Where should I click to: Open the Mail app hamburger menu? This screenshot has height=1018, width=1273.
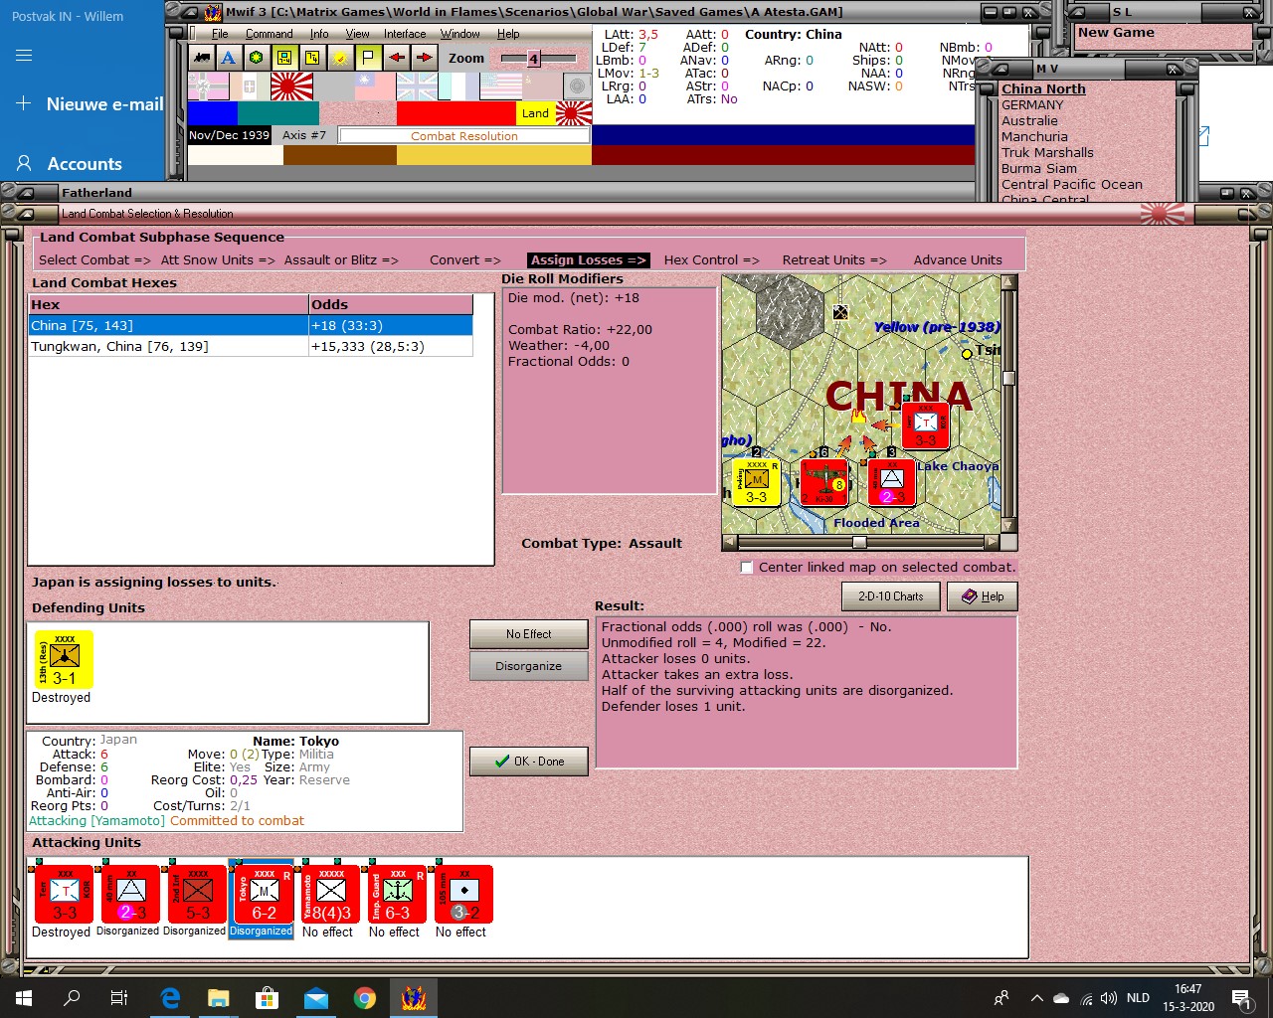click(24, 55)
